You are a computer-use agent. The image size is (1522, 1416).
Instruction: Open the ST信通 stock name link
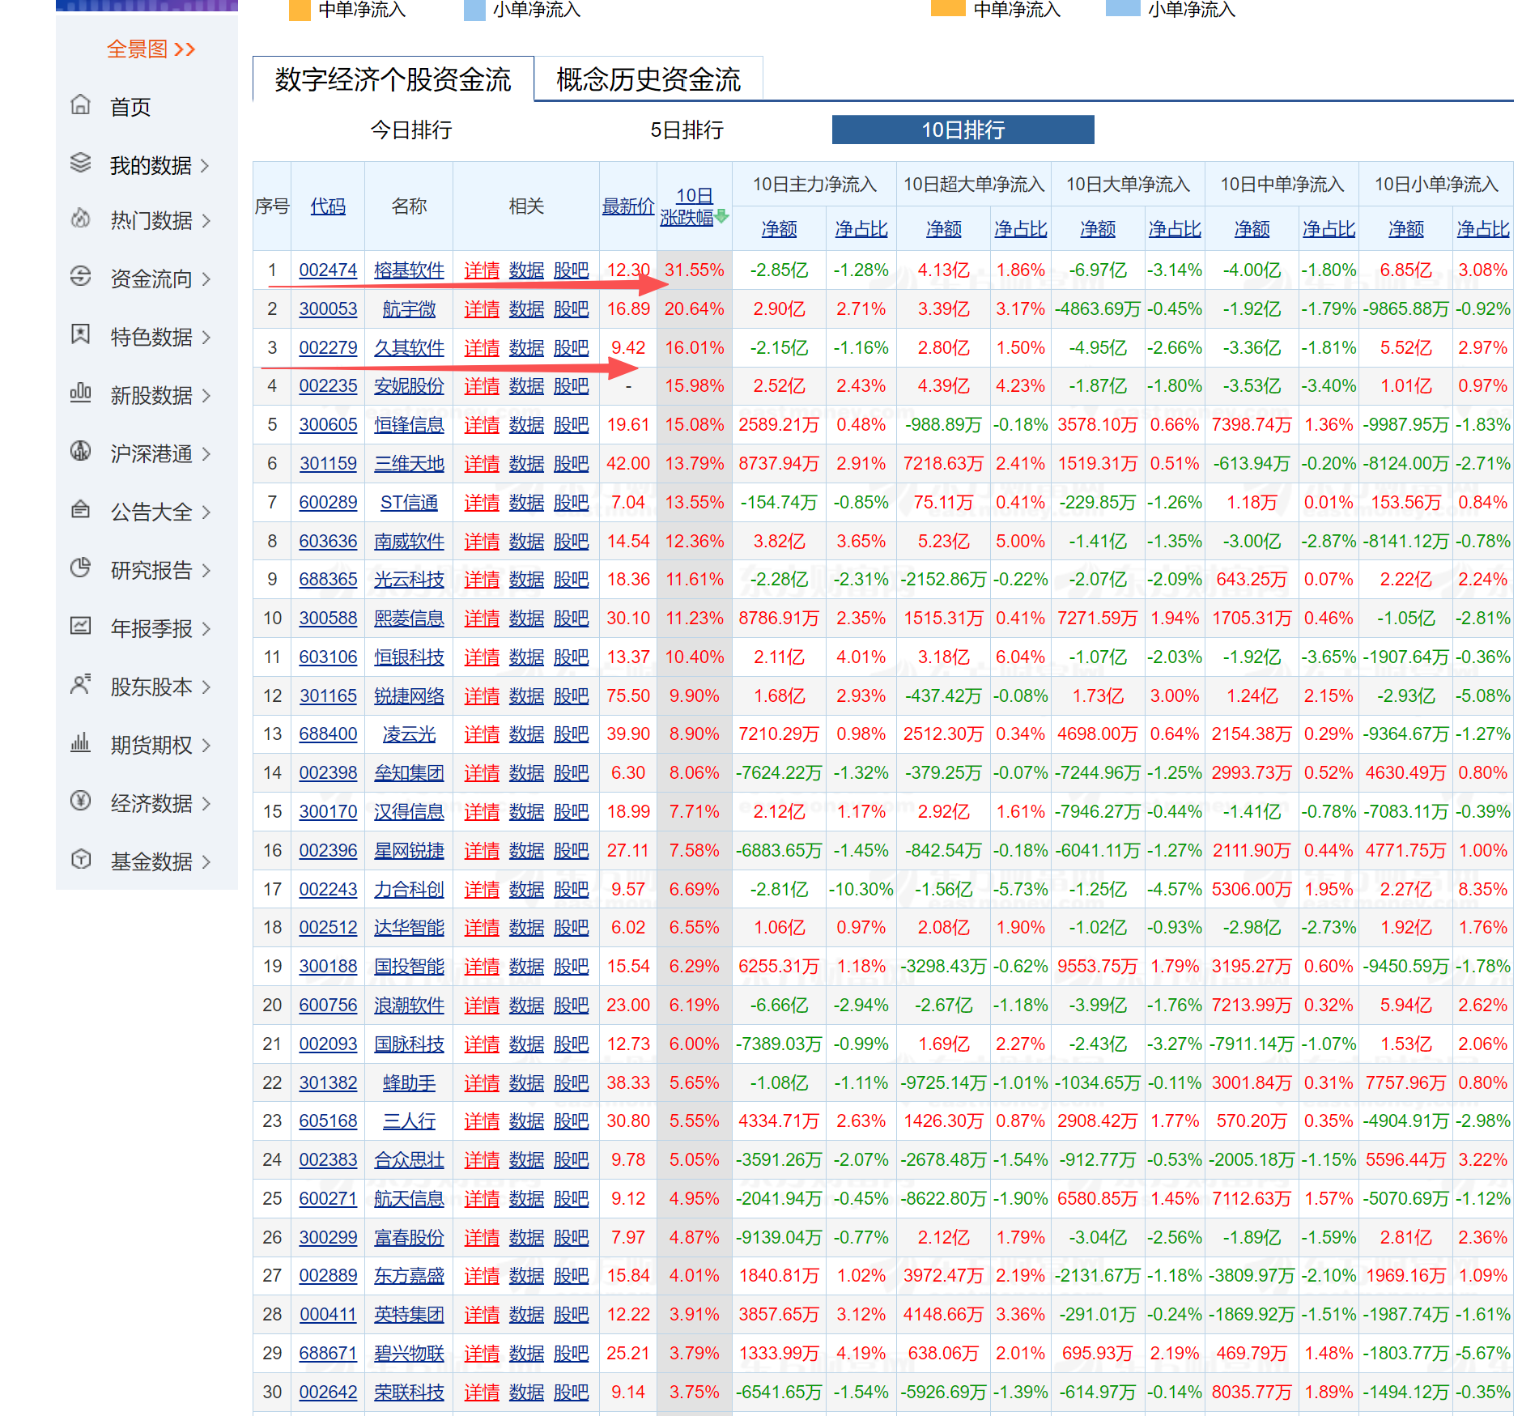pos(409,503)
